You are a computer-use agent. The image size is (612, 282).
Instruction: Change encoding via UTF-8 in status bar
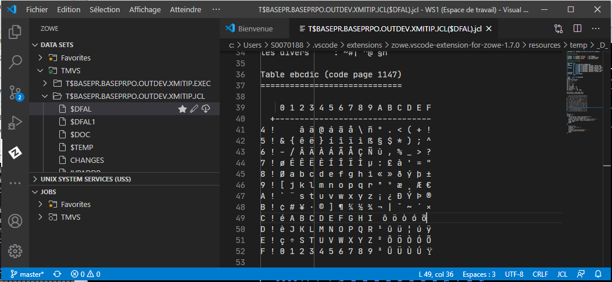click(514, 274)
